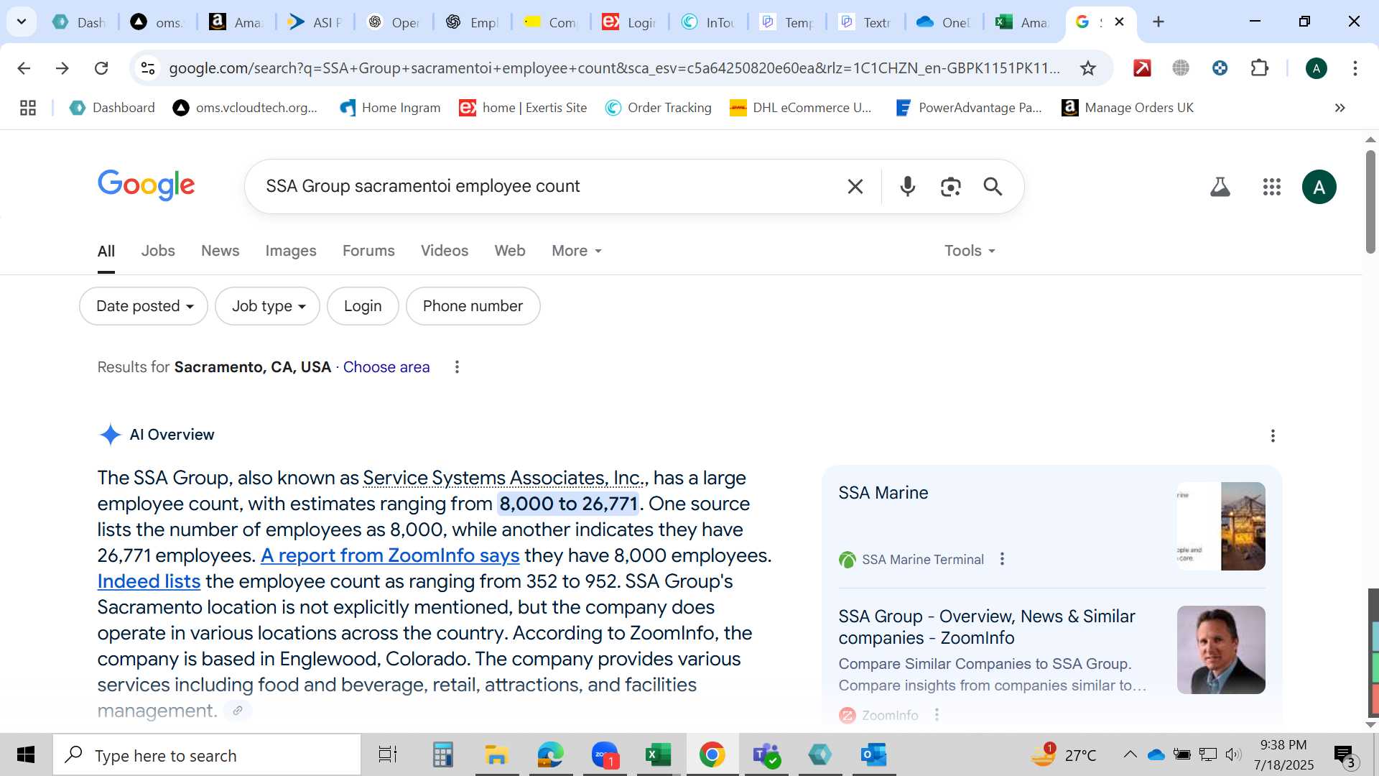Submit search with magnifying glass icon
This screenshot has width=1379, height=776.
click(993, 187)
